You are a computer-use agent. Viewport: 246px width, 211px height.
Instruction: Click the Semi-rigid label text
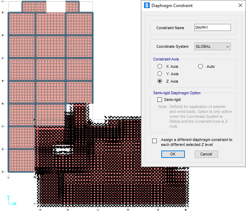click(173, 100)
